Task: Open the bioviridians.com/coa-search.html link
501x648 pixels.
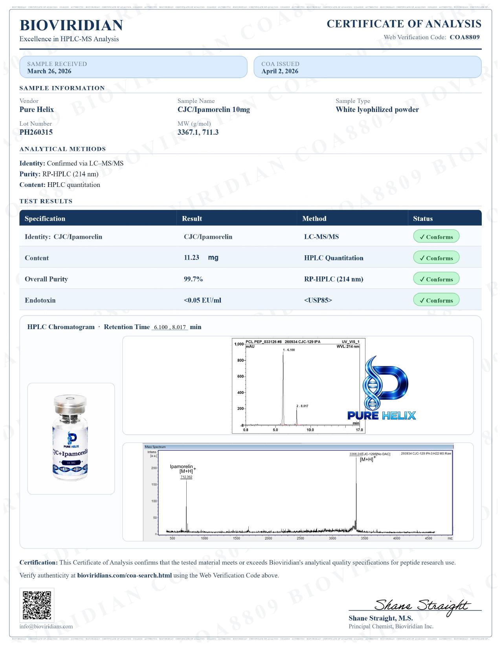Action: click(125, 576)
